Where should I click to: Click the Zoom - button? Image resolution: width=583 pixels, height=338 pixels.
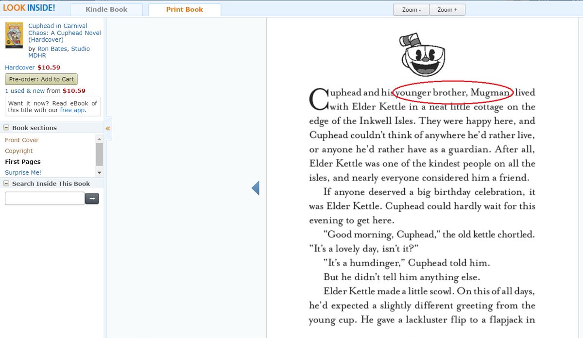tap(411, 10)
